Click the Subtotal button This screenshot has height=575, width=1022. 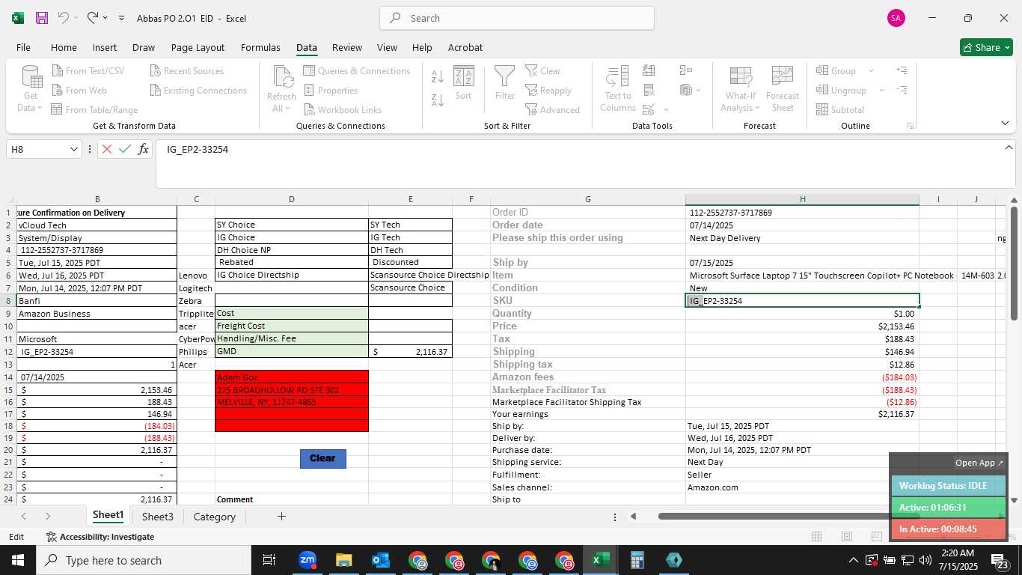coord(840,110)
